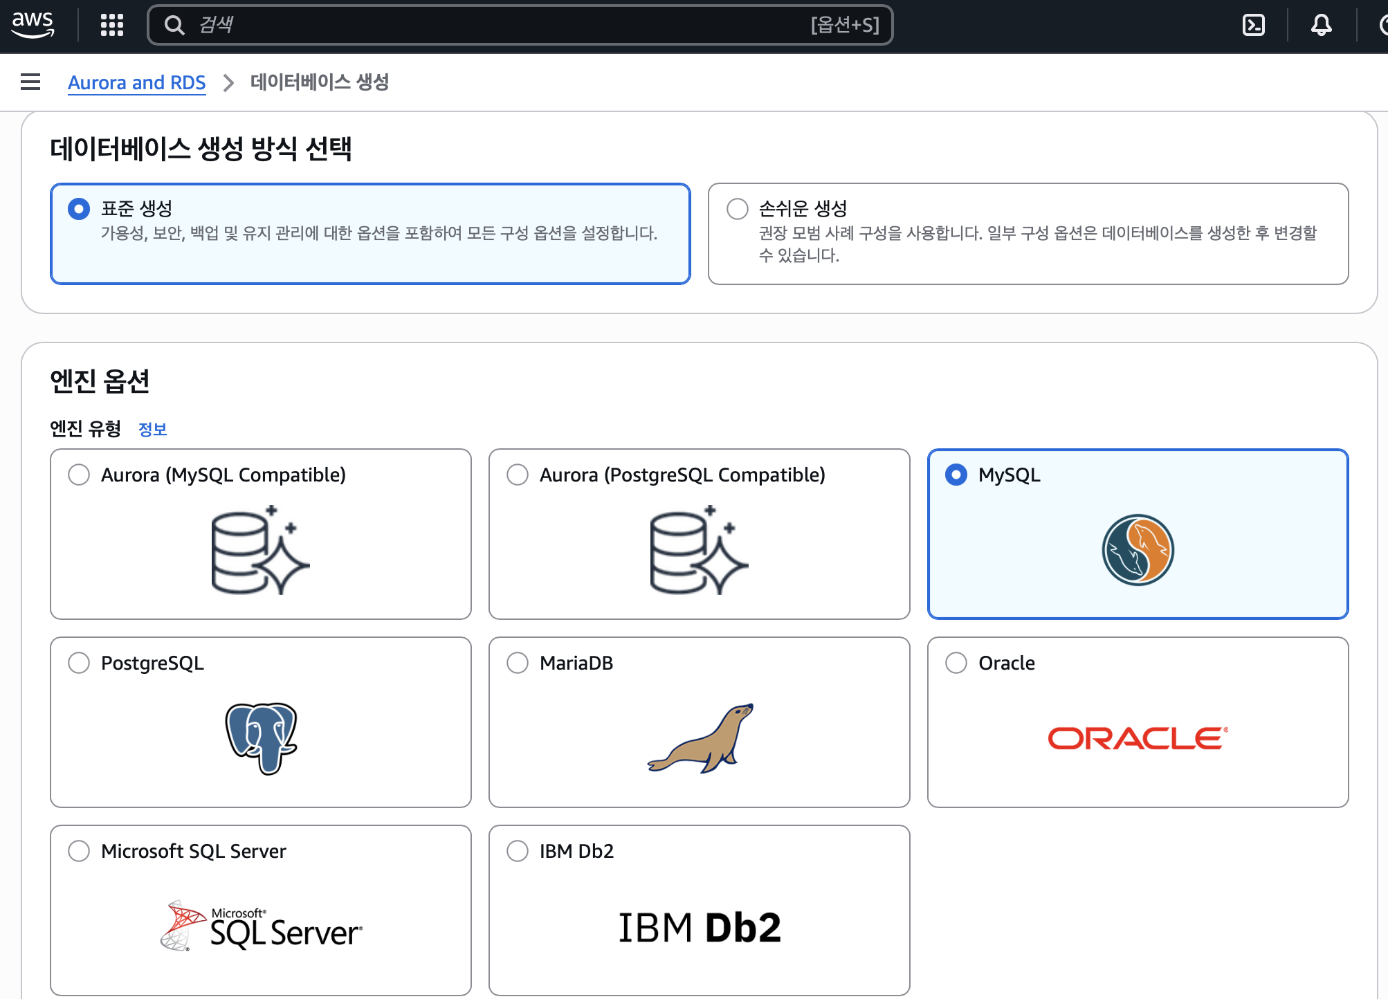
Task: Click the Microsoft SQL Server logo
Action: point(261,926)
